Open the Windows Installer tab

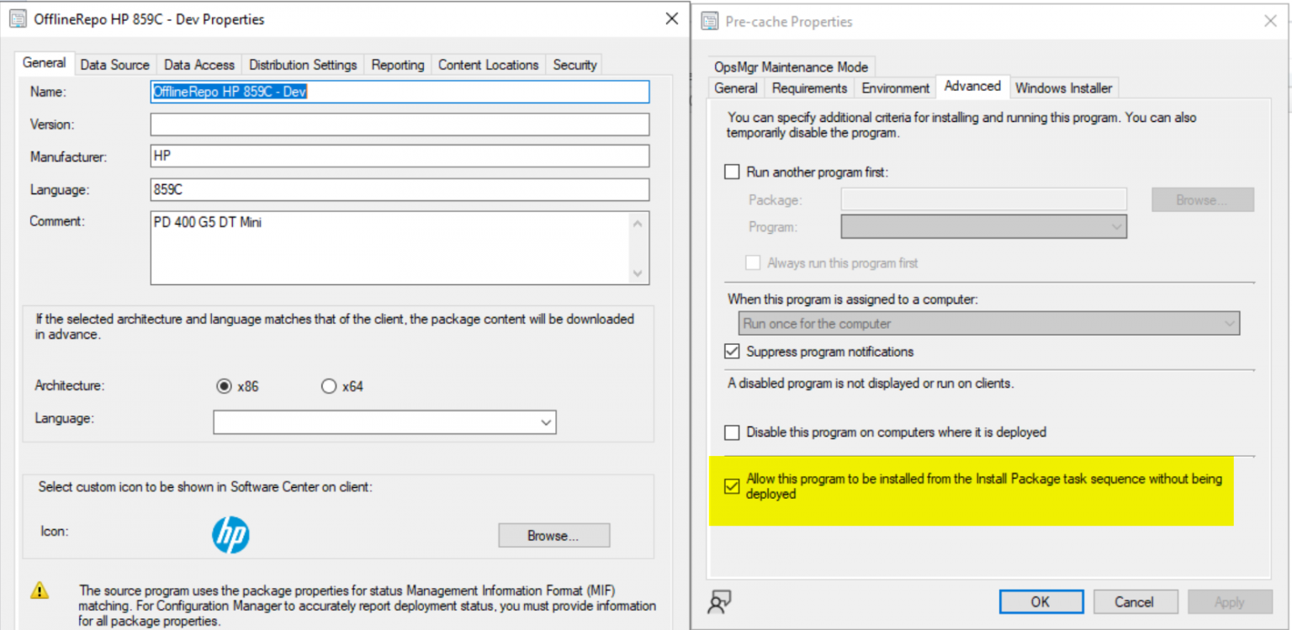(x=1063, y=87)
